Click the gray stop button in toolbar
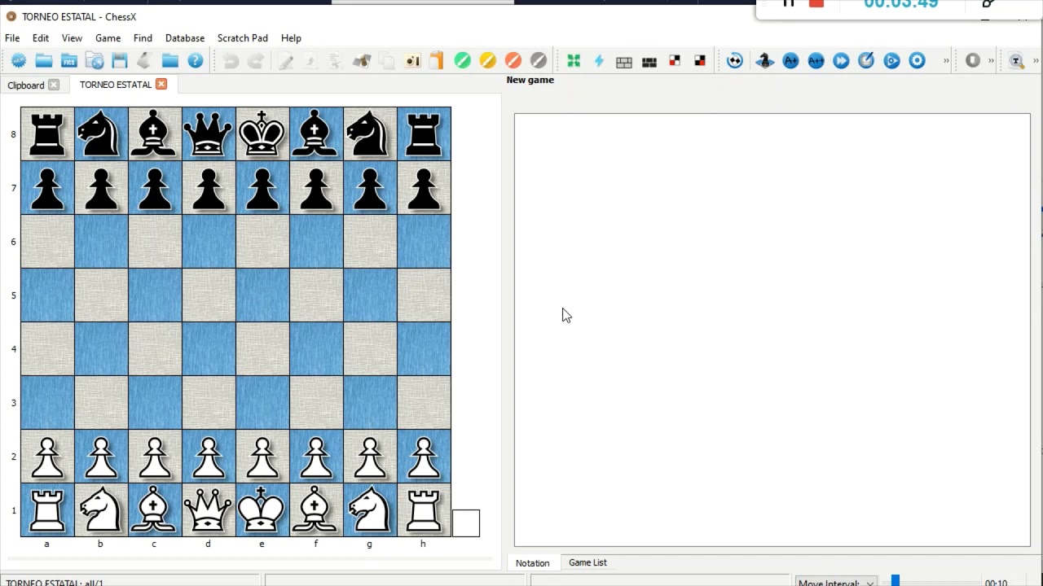This screenshot has width=1043, height=586. [973, 61]
